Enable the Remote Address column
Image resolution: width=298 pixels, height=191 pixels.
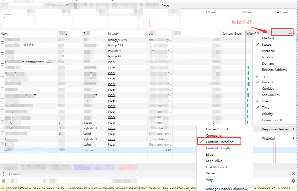click(274, 70)
